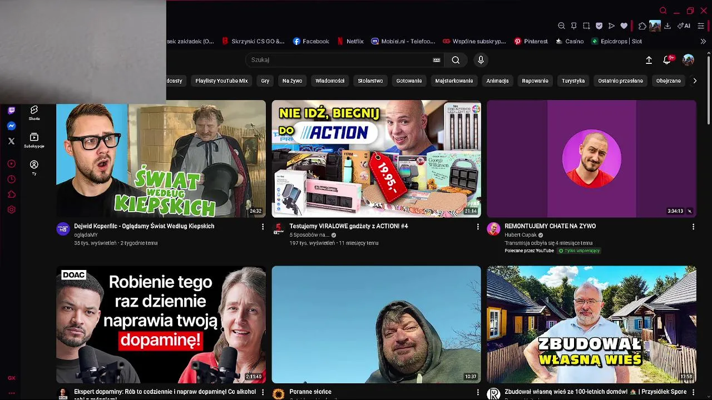Screen dimensions: 712x400
Task: Click the GX logo at the sidebar bottom
Action: pos(11,378)
